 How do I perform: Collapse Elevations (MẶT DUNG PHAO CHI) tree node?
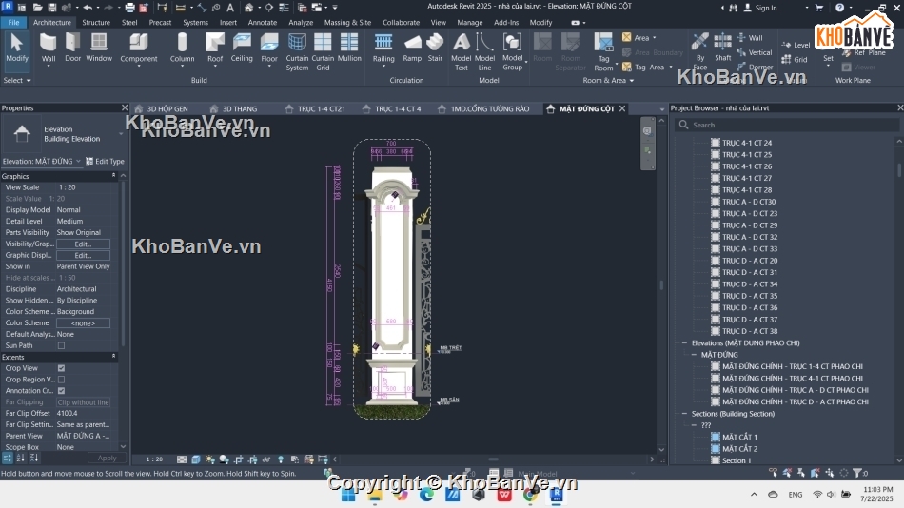coord(684,343)
